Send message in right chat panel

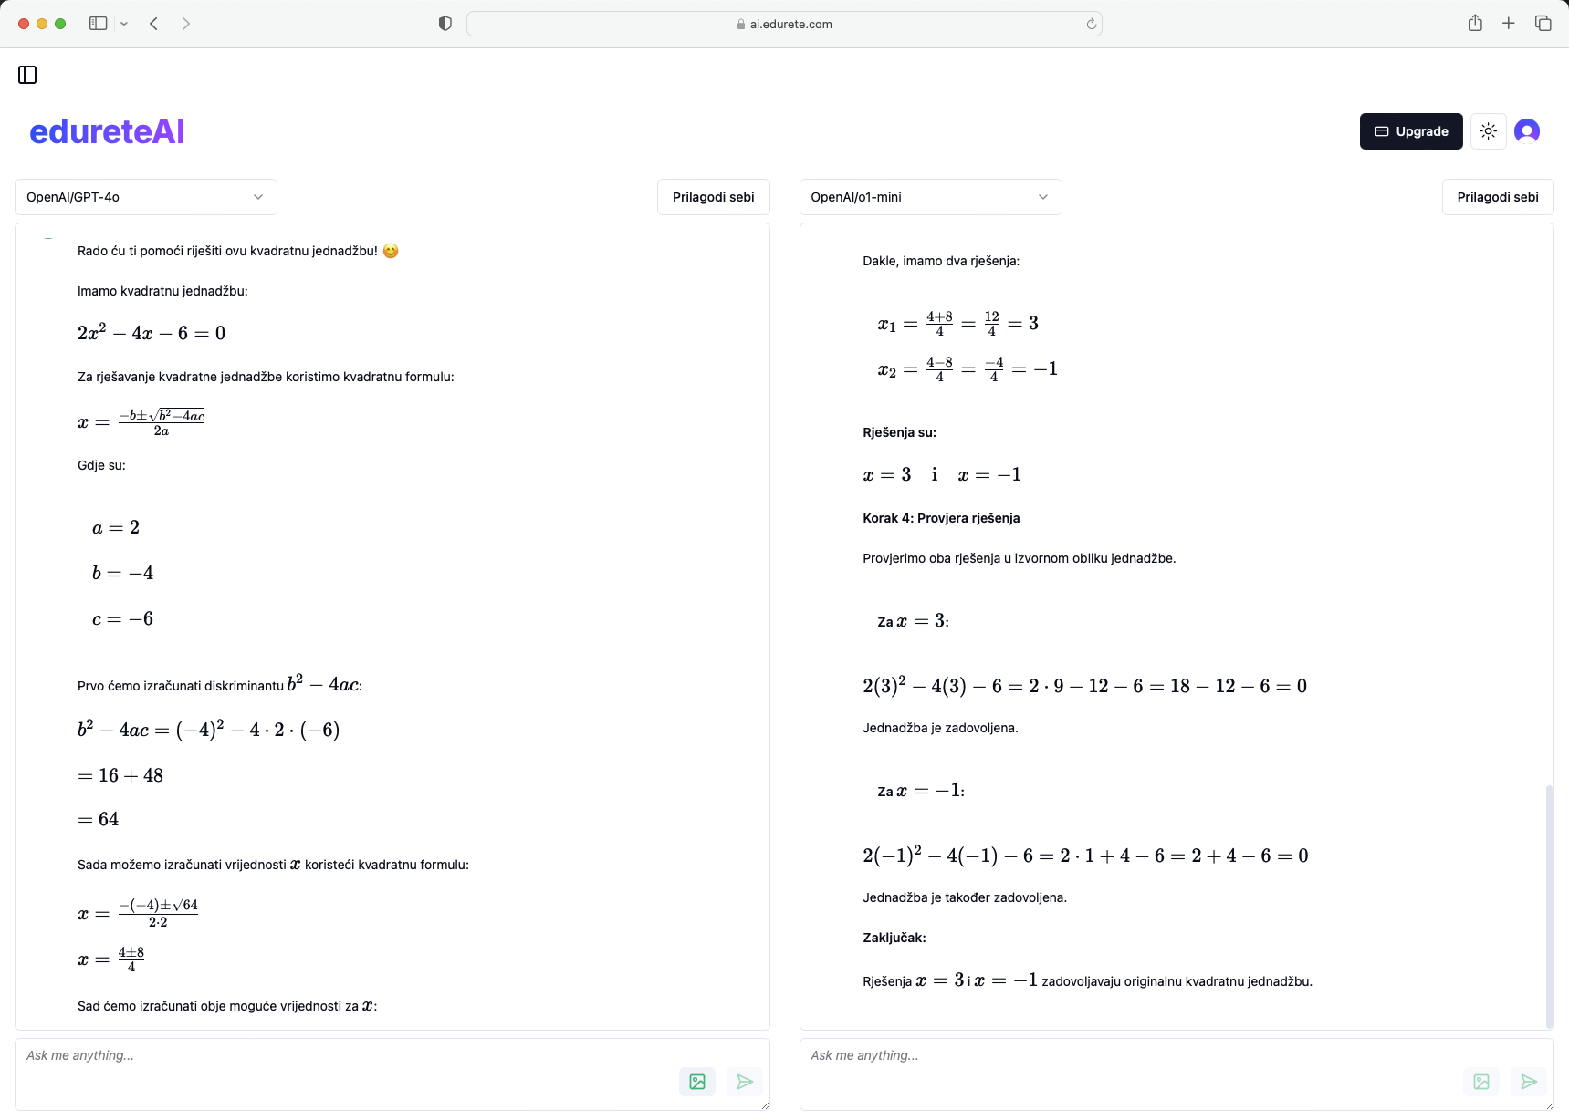[1529, 1082]
